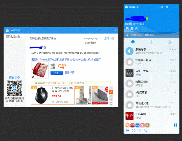Click the add contact icon at bottom
This screenshot has height=141, width=182.
(145, 131)
